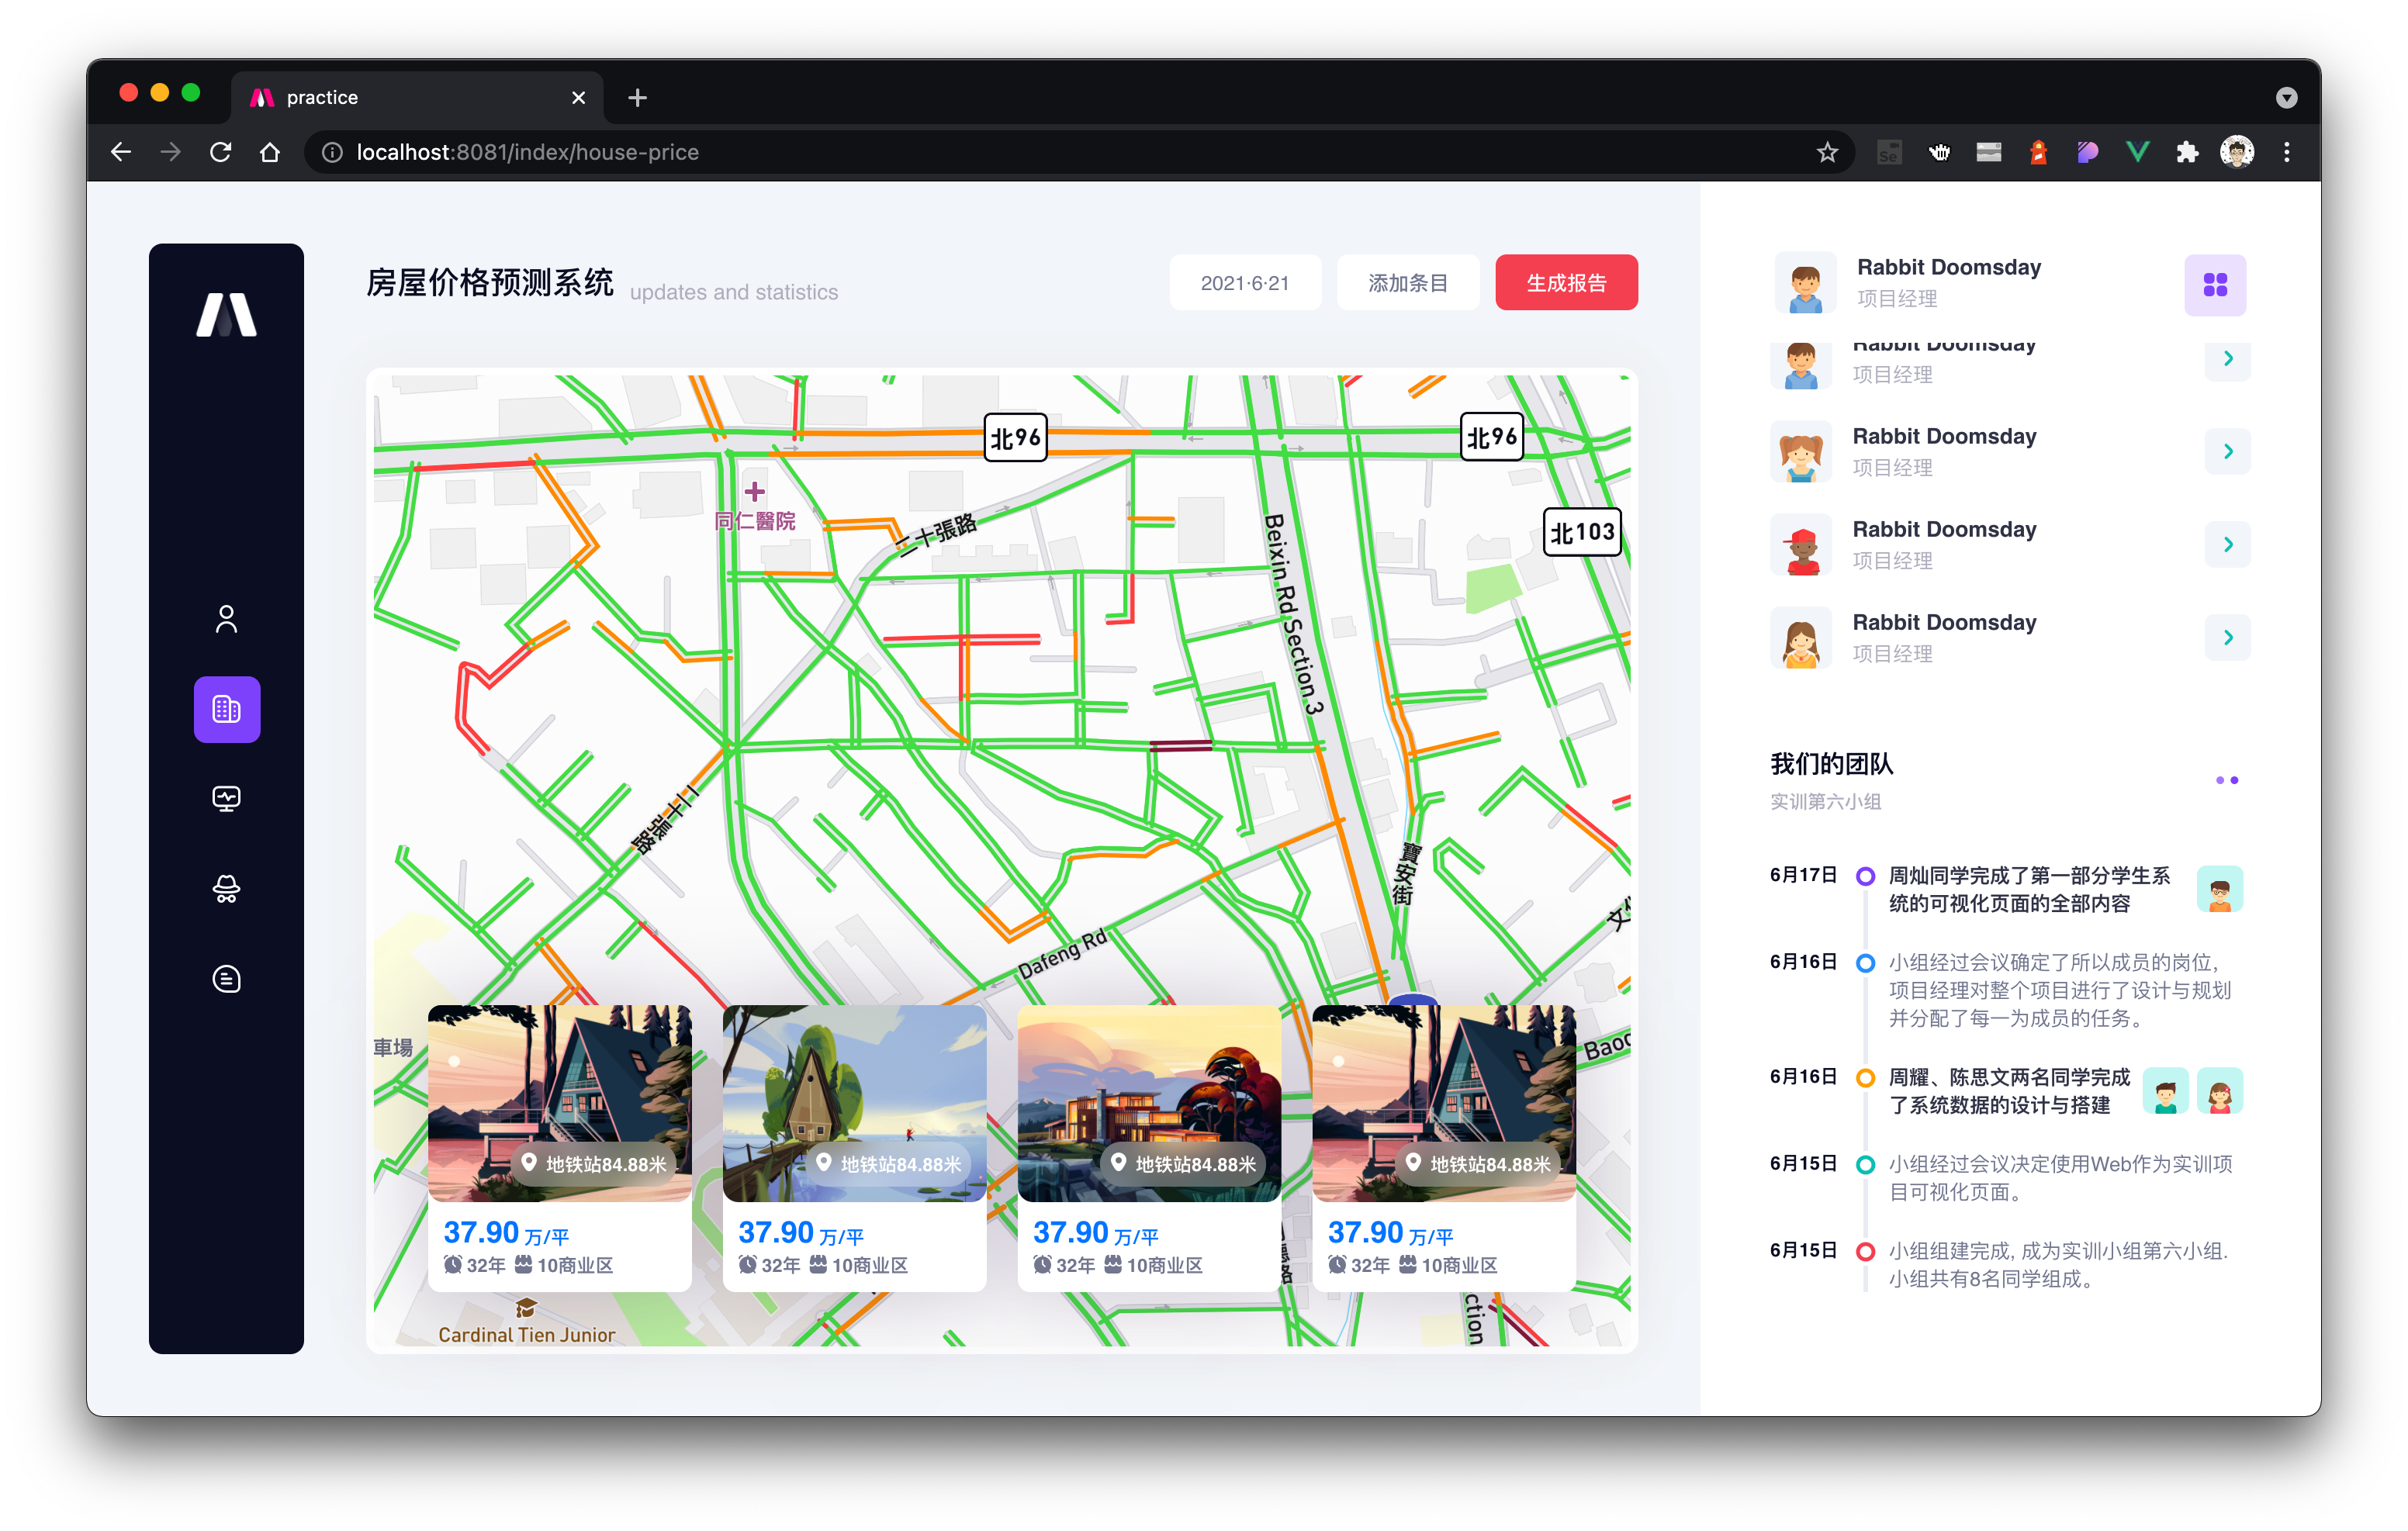Viewport: 2408px width, 1531px height.
Task: Click the 添加条目 button
Action: [1407, 283]
